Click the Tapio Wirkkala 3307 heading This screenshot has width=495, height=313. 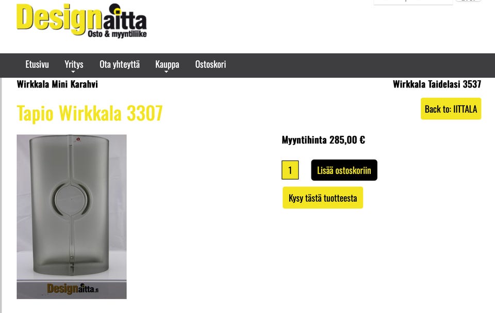[x=90, y=113]
